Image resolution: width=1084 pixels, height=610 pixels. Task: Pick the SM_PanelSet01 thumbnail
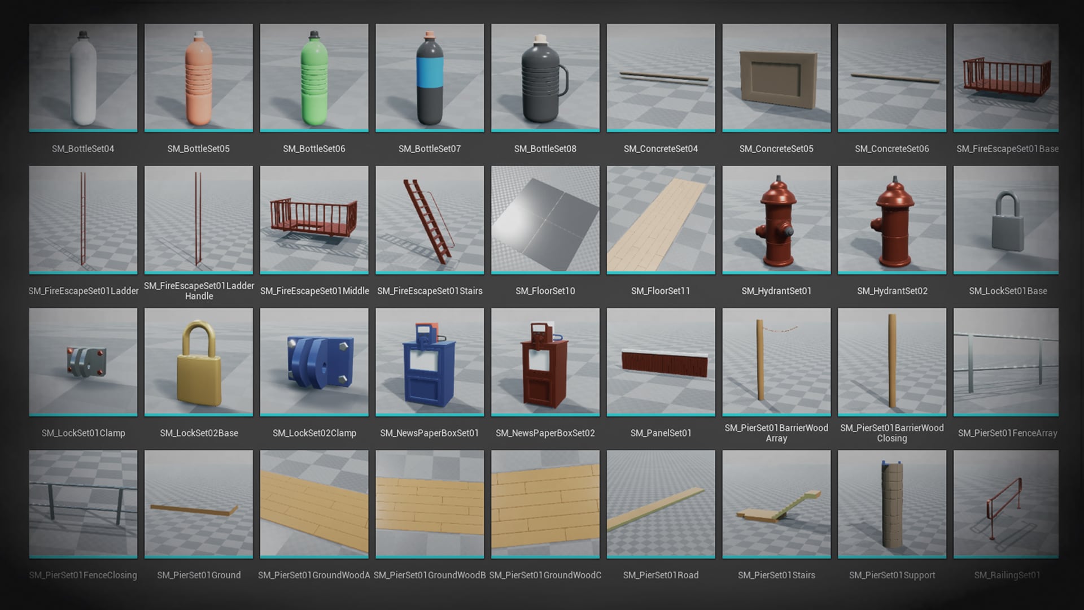pyautogui.click(x=661, y=362)
